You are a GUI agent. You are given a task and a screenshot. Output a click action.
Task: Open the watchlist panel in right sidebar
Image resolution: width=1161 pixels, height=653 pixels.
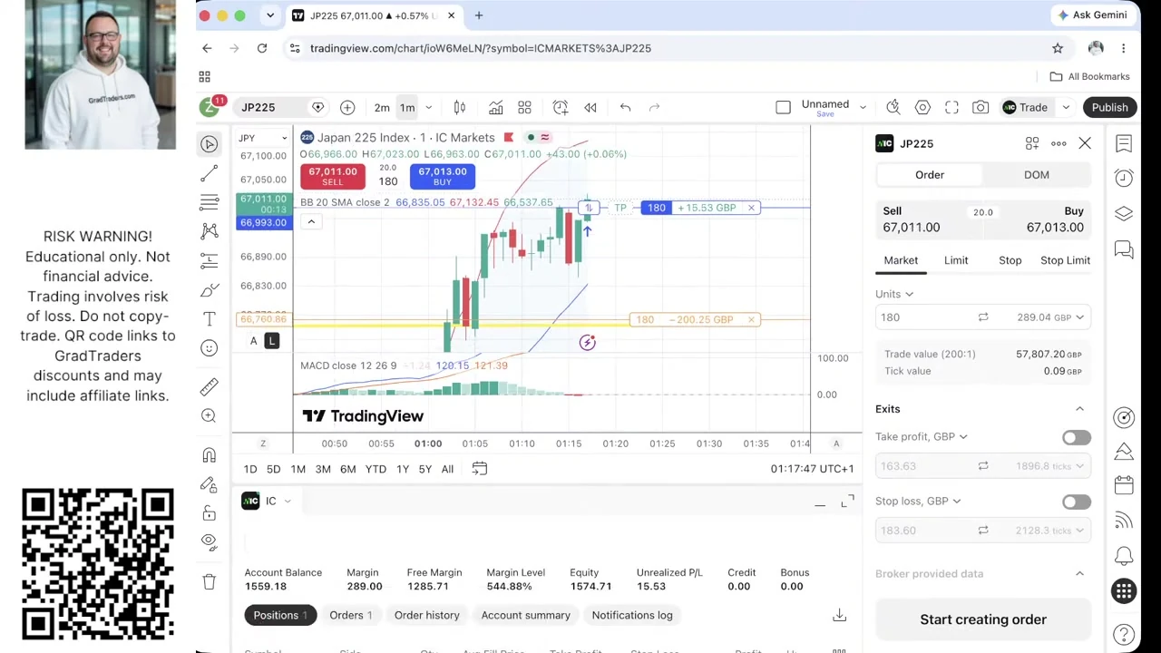coord(1124,144)
